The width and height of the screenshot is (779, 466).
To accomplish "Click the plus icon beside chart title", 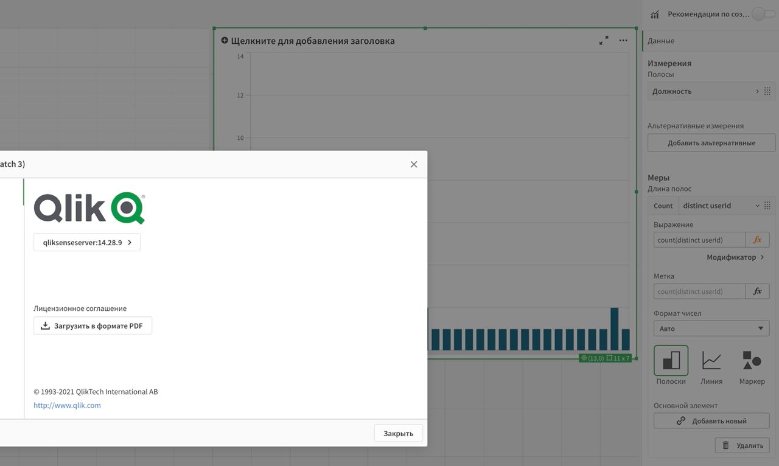I will (x=225, y=41).
